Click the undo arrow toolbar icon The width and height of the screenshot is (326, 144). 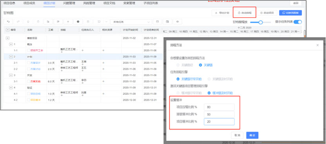tap(8, 21)
